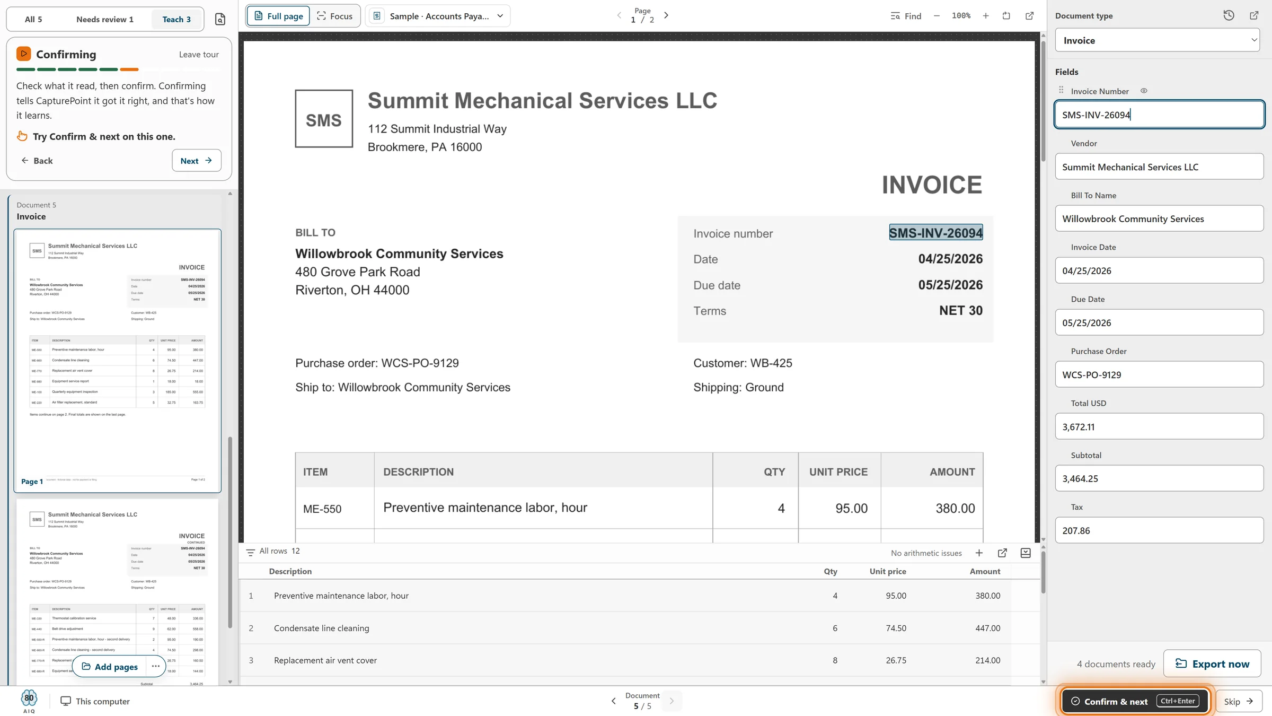Add a row with the plus icon
Image resolution: width=1272 pixels, height=716 pixels.
979,553
